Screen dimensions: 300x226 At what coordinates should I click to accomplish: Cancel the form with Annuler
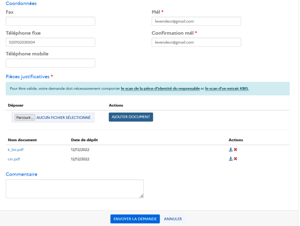tap(173, 219)
